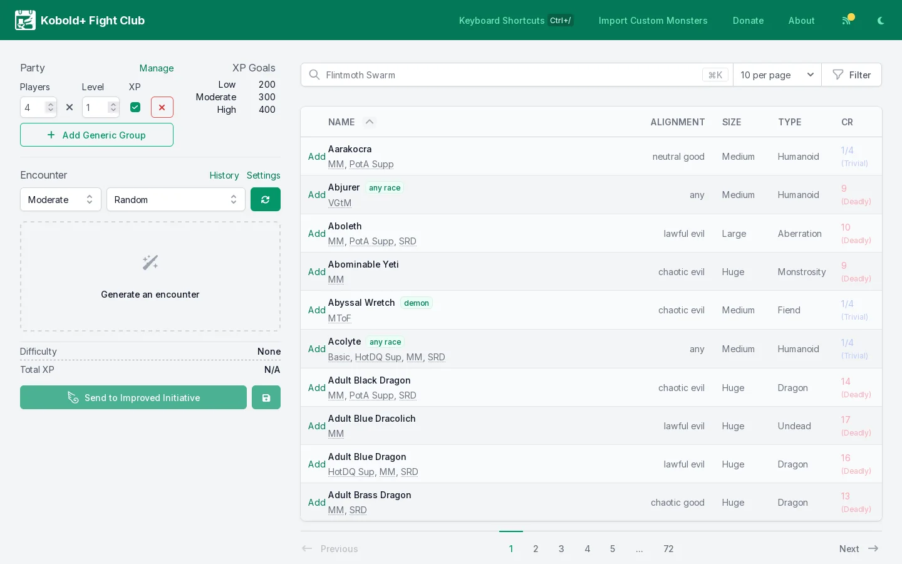Click the magic wand generate icon
The width and height of the screenshot is (902, 564).
150,262
